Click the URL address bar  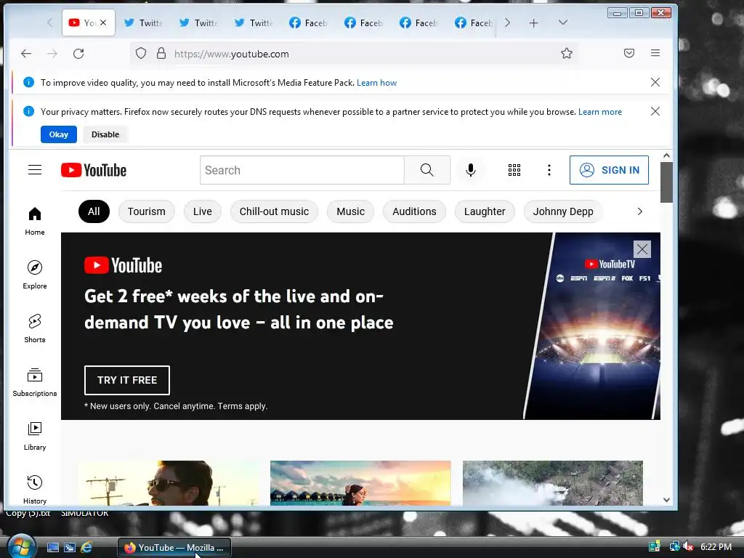coord(354,54)
